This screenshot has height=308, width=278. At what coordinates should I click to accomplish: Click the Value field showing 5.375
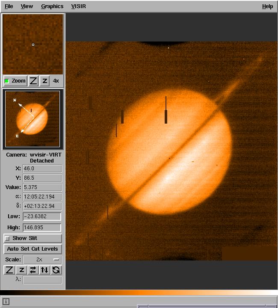tap(42, 187)
